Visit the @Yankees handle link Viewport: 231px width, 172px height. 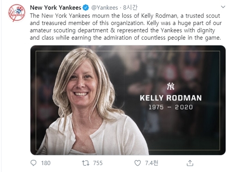[x=104, y=8]
